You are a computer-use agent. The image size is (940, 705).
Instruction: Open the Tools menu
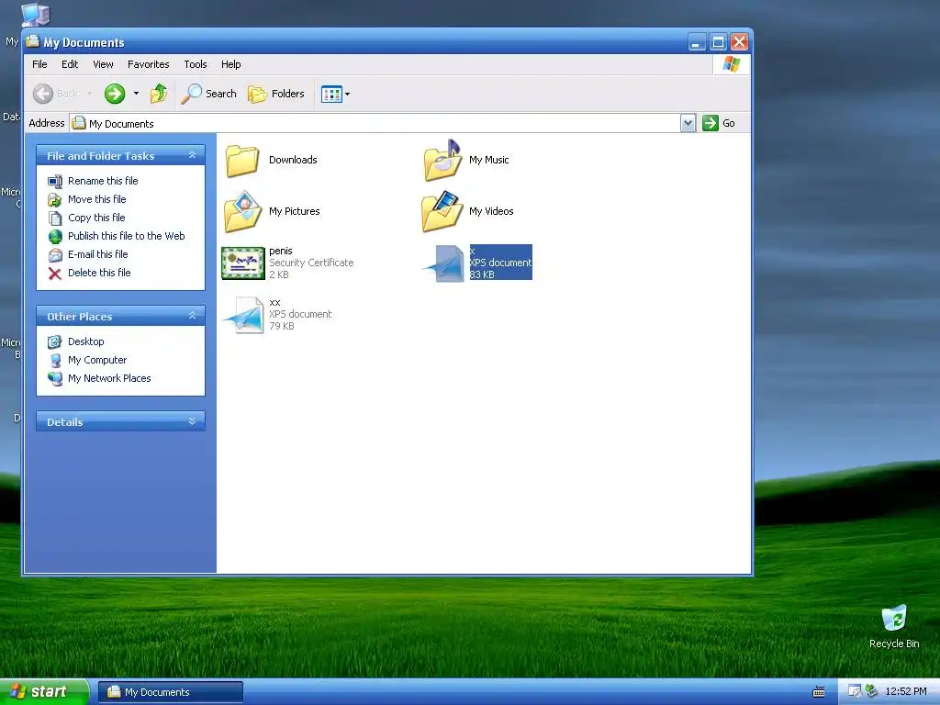coord(196,64)
